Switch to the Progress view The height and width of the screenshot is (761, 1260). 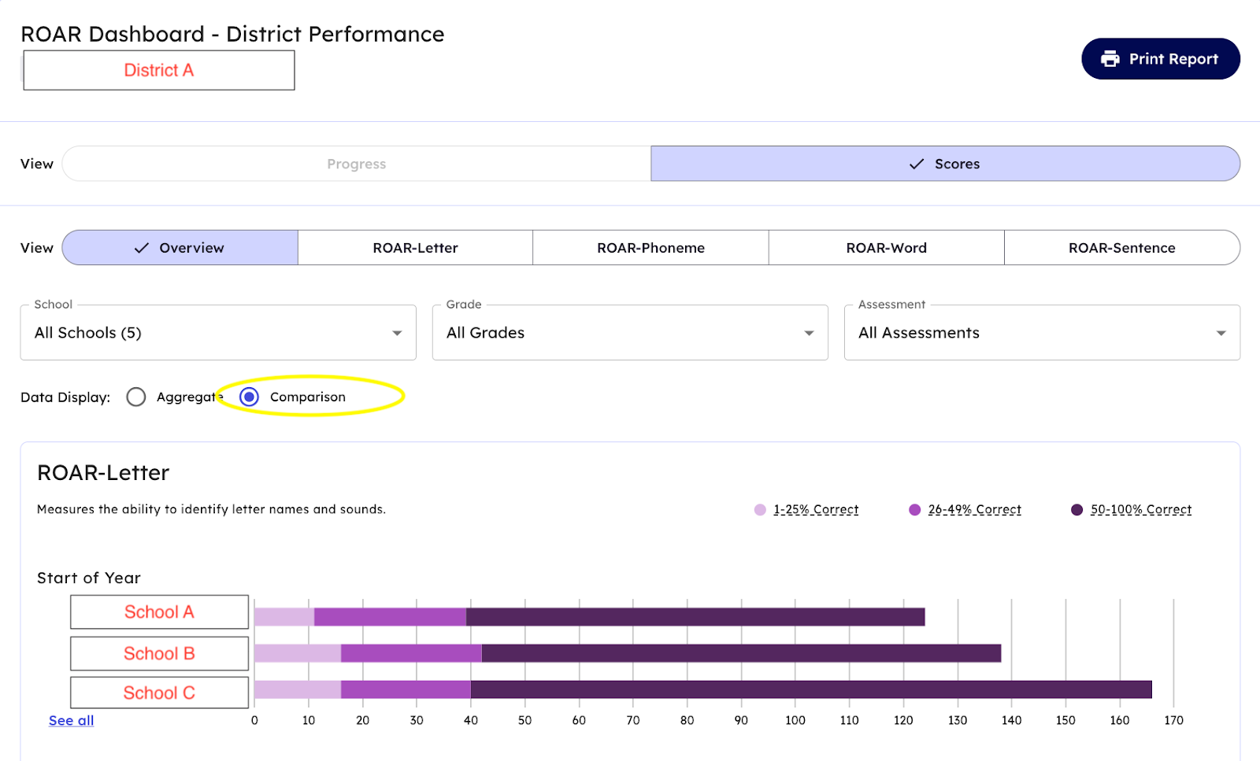[x=356, y=164]
